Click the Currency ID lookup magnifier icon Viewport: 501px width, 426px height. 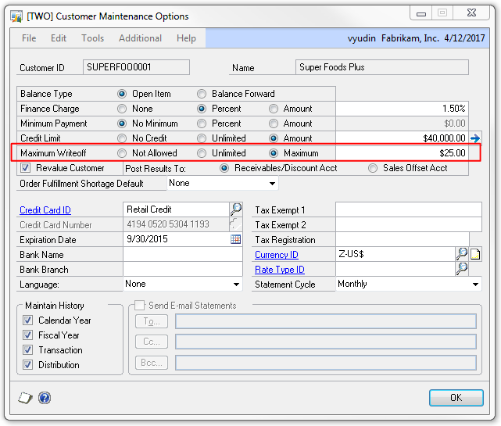[462, 254]
